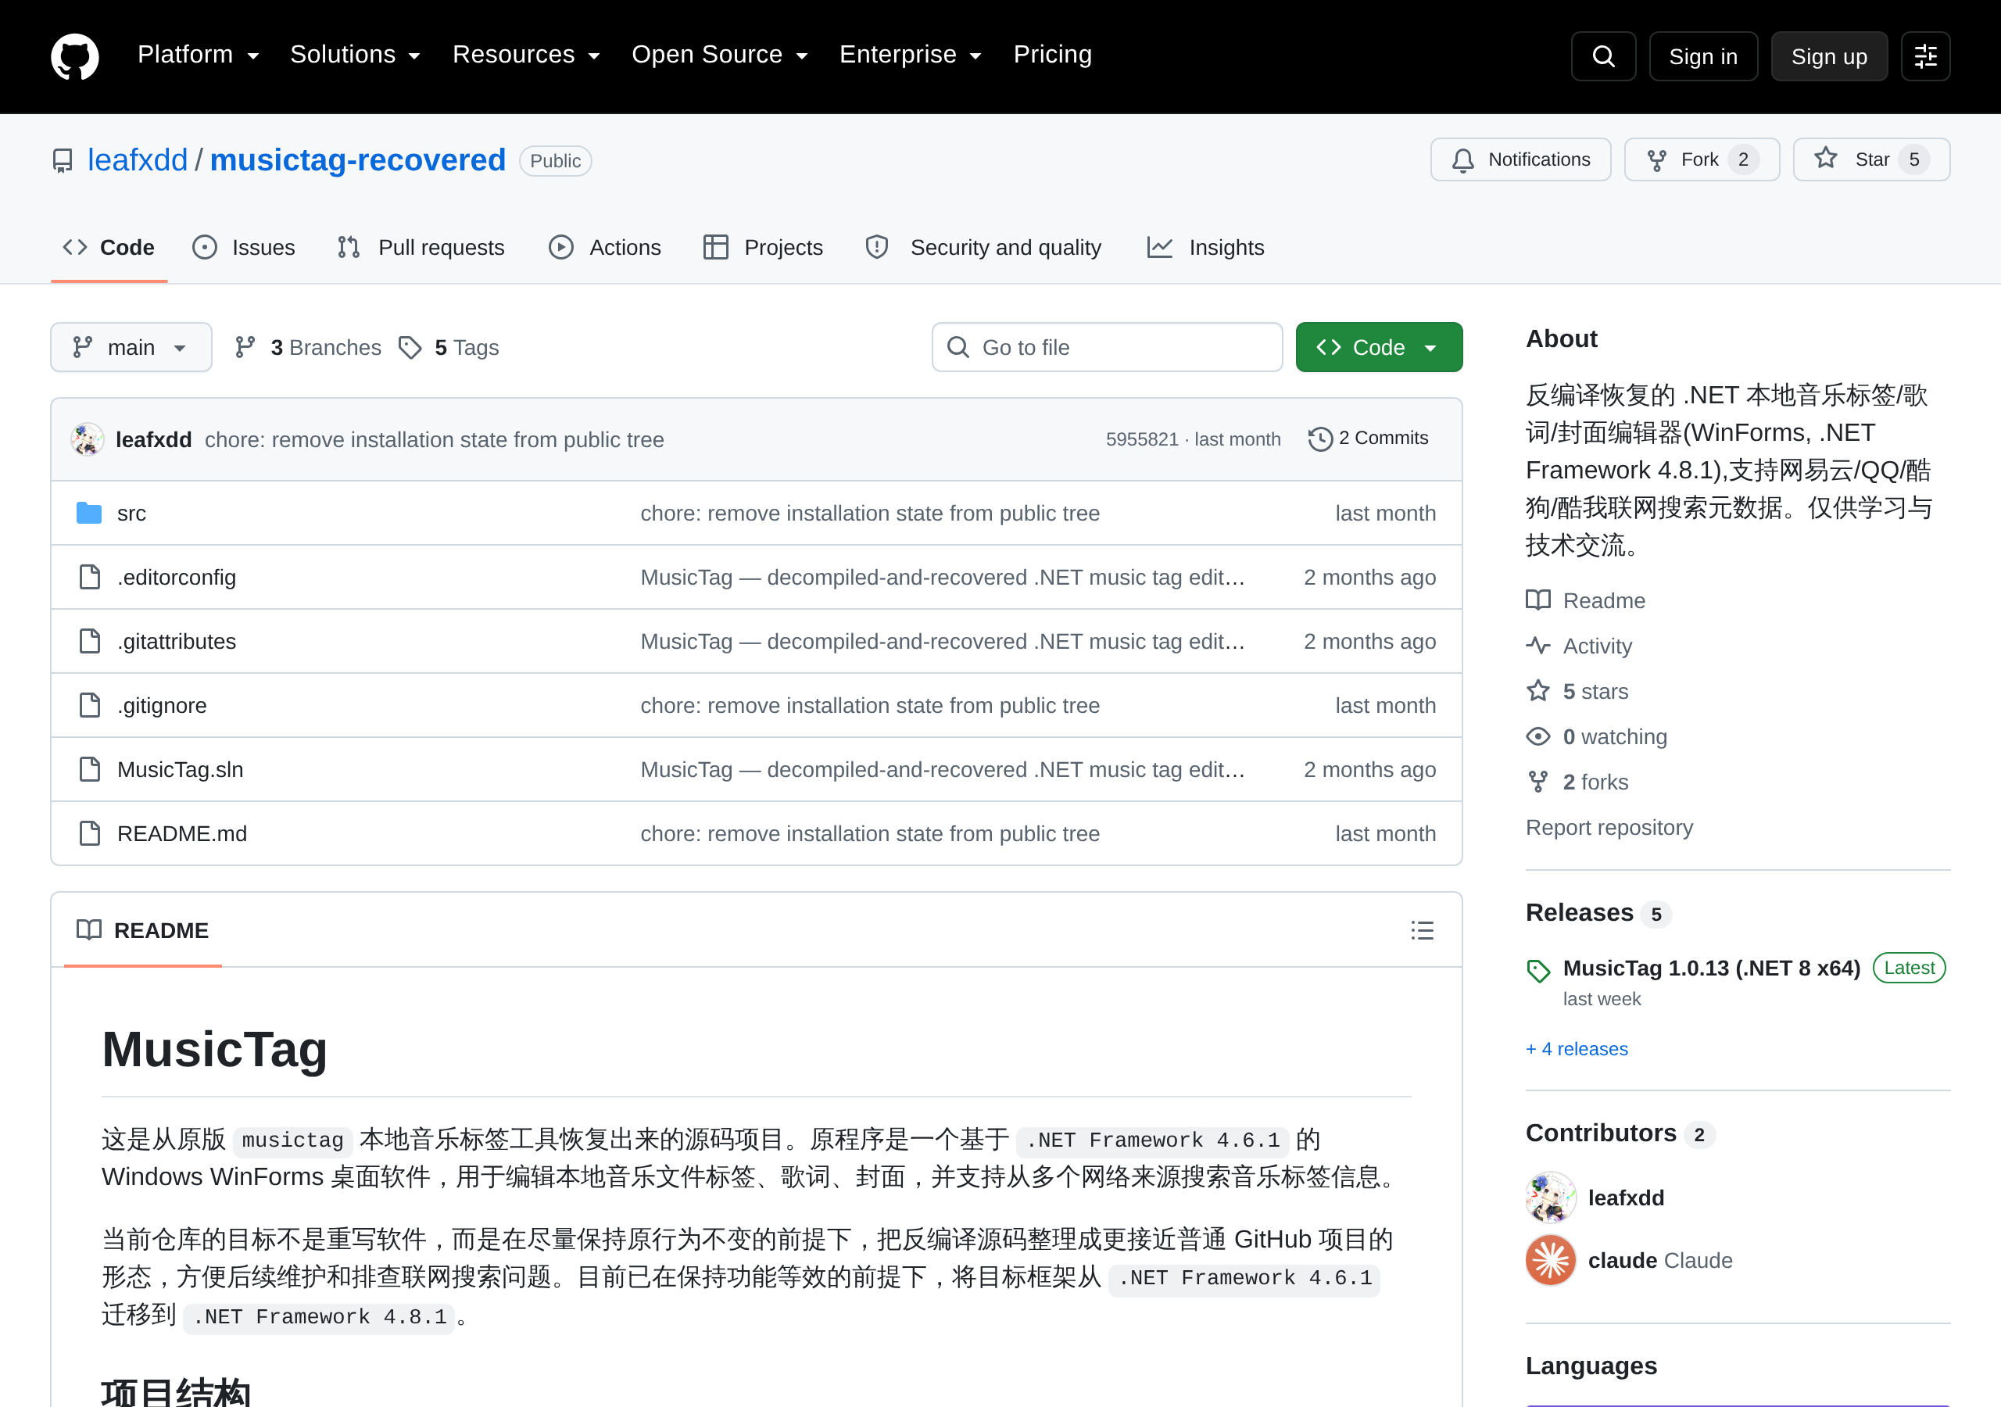The image size is (2001, 1407).
Task: Click the book icon beside Readme
Action: click(x=1538, y=600)
